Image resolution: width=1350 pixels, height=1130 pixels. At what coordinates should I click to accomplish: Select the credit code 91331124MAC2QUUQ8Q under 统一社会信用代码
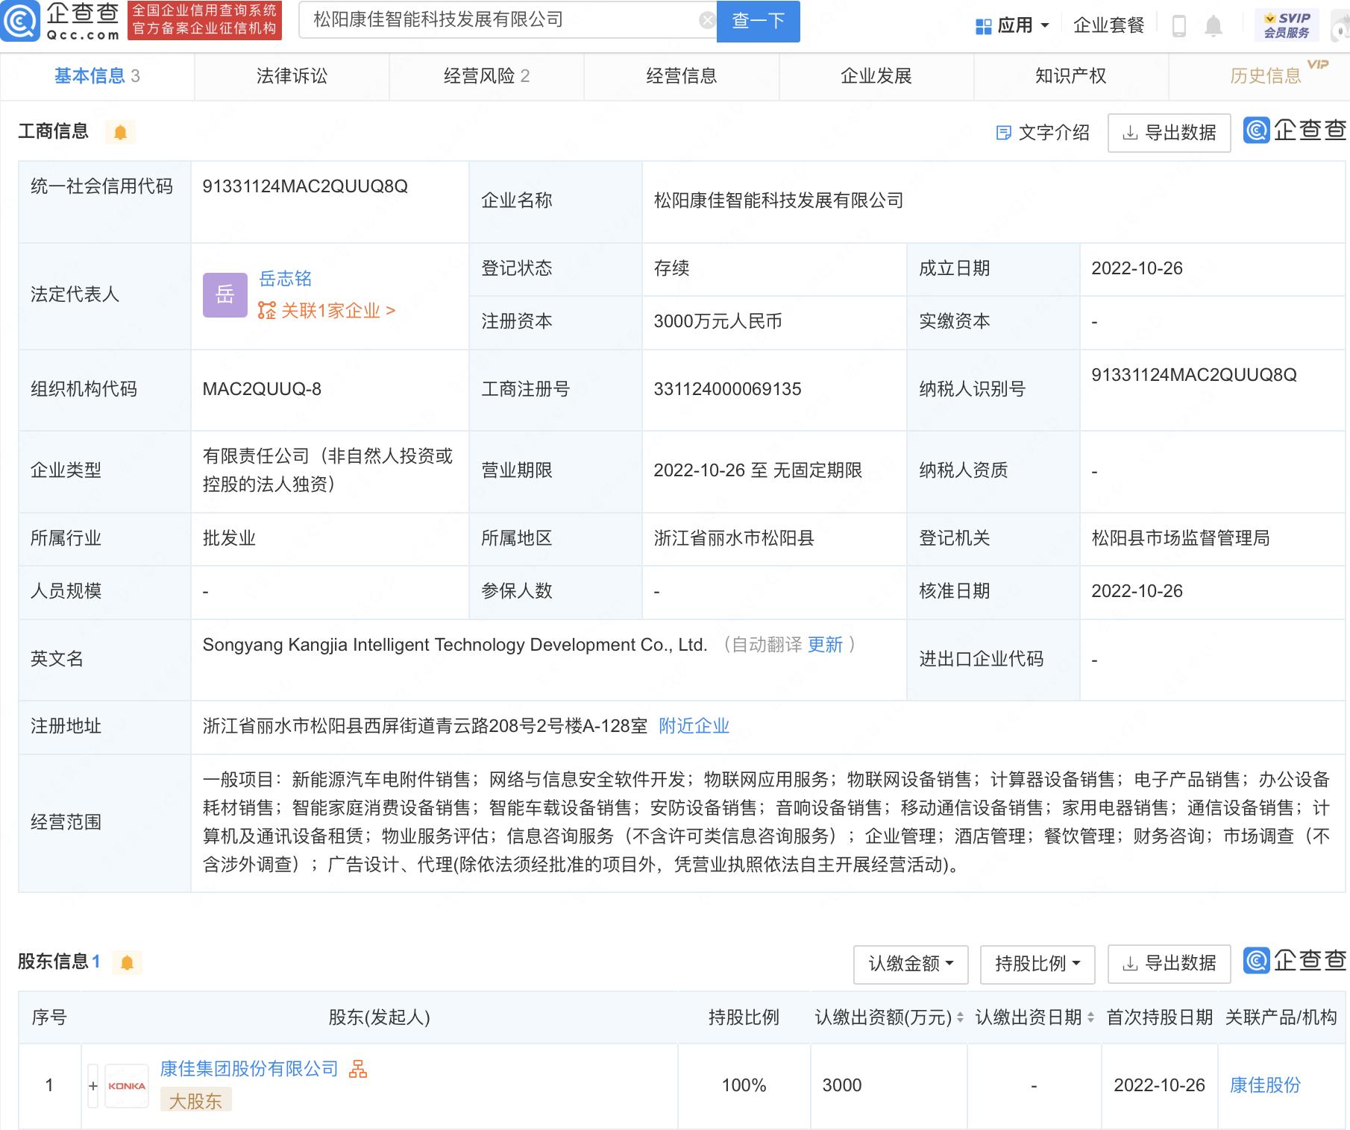click(305, 186)
